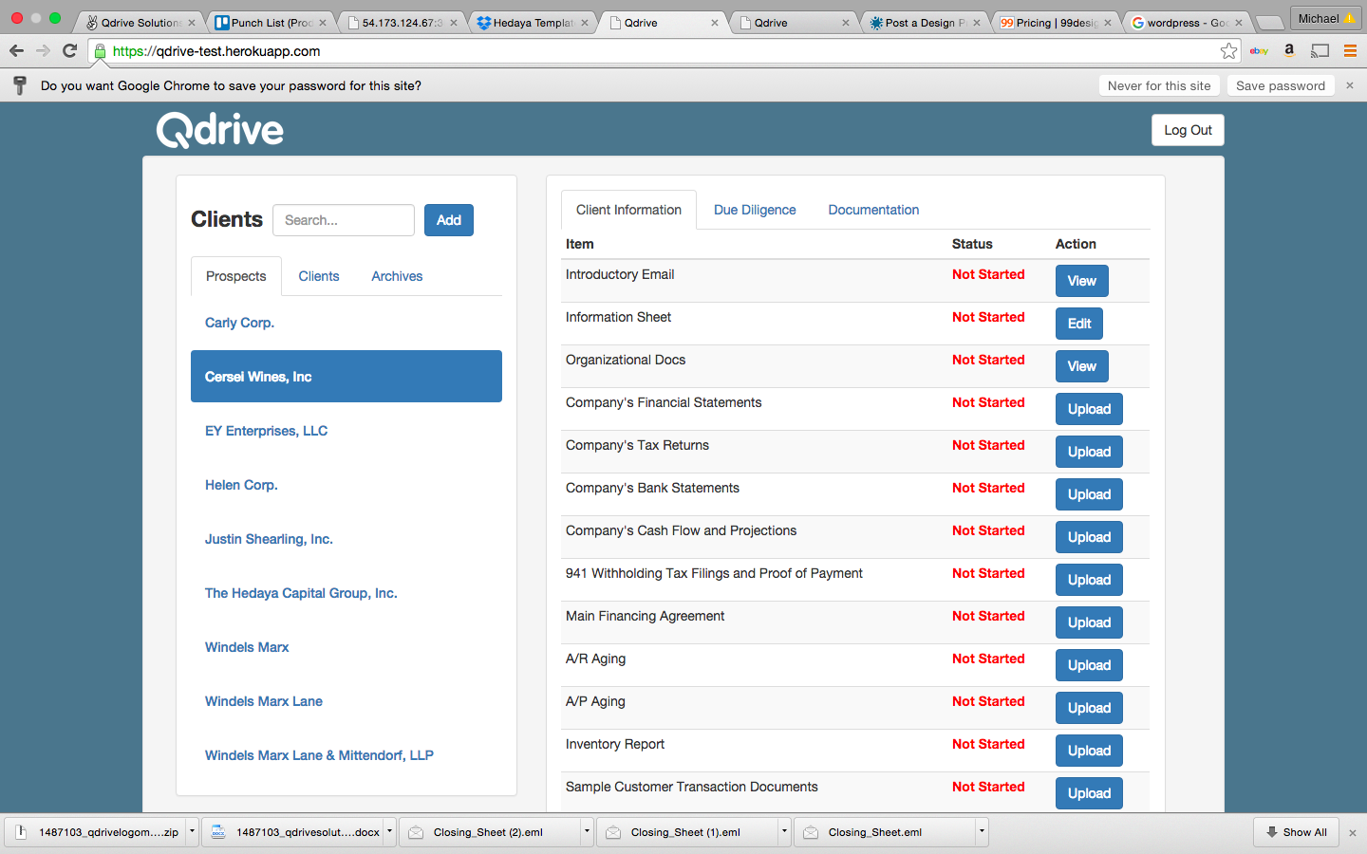Click the clients Search input field
Screen dimensions: 1367x854
coord(344,220)
